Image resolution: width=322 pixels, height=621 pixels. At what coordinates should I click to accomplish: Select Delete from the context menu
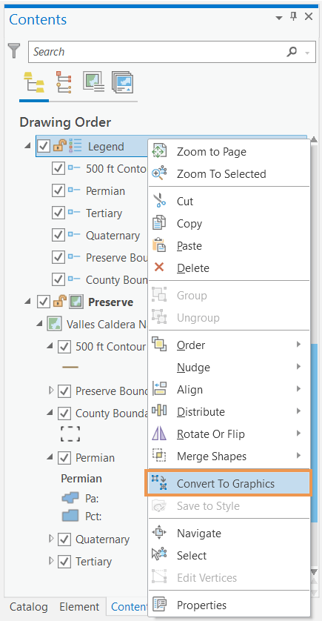click(x=229, y=268)
